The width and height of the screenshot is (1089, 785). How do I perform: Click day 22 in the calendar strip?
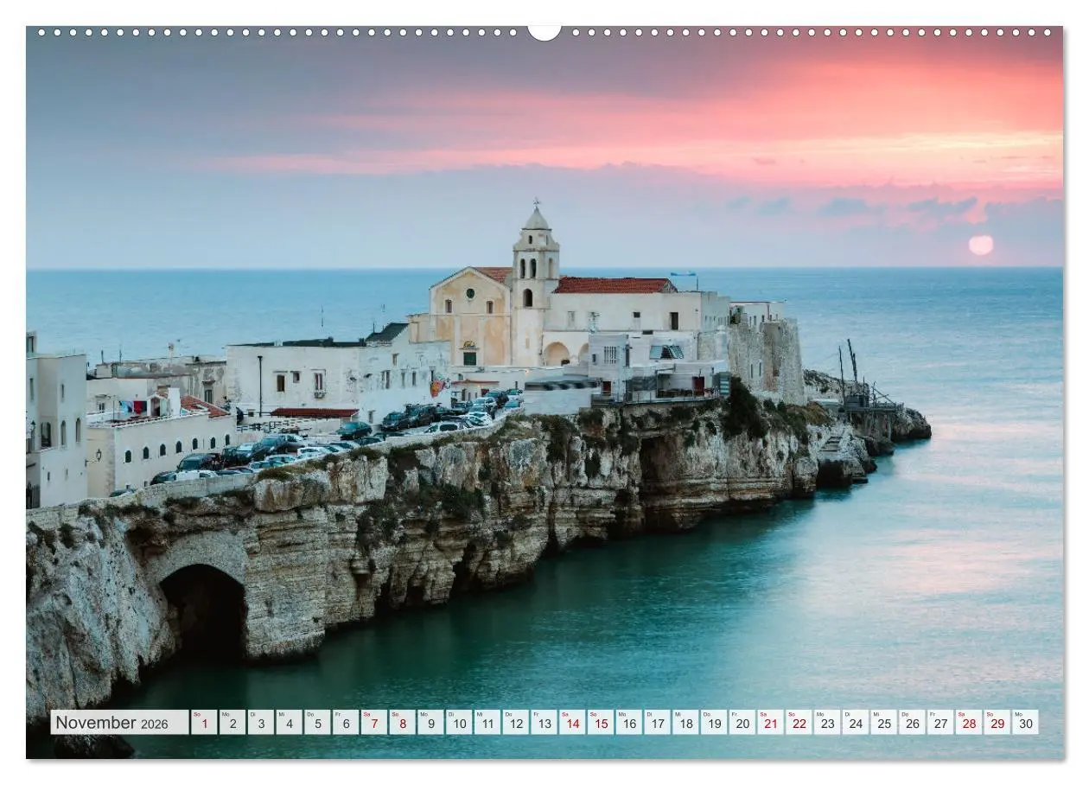click(x=799, y=723)
